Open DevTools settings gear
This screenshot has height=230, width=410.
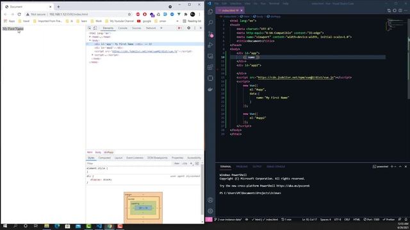(189, 28)
